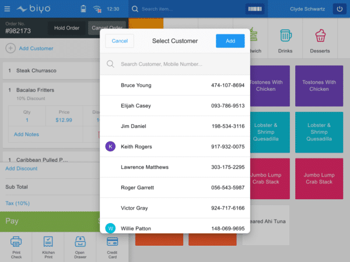
Task: Click the Credit Card icon
Action: [x=112, y=242]
